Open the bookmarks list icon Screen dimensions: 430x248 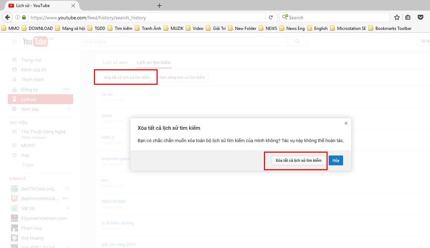[x=408, y=17]
